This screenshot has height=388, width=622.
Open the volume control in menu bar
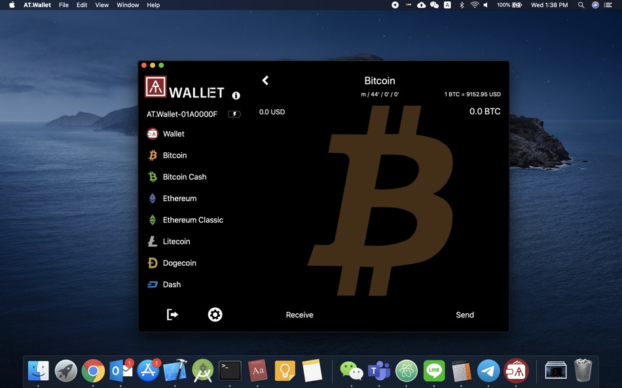tap(486, 5)
